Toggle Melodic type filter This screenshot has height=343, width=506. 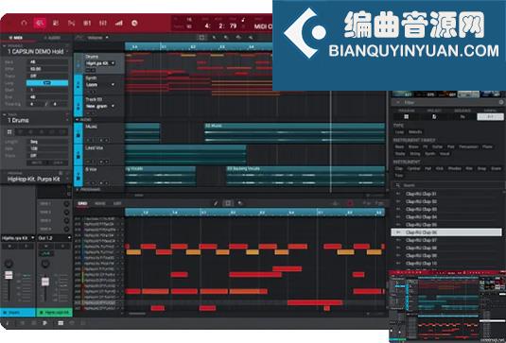tap(415, 132)
